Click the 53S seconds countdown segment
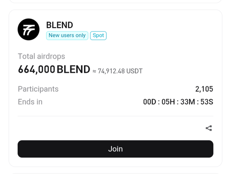The image size is (231, 174). [207, 102]
